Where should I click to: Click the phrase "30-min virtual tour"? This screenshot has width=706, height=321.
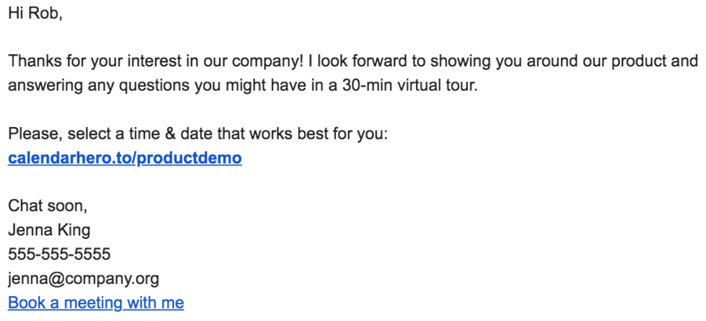pos(407,86)
